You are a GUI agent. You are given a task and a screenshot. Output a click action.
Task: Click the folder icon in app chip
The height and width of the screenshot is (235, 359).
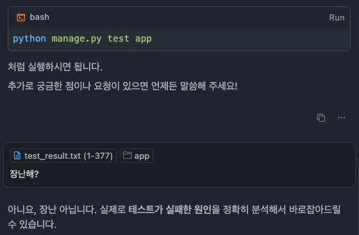(128, 155)
